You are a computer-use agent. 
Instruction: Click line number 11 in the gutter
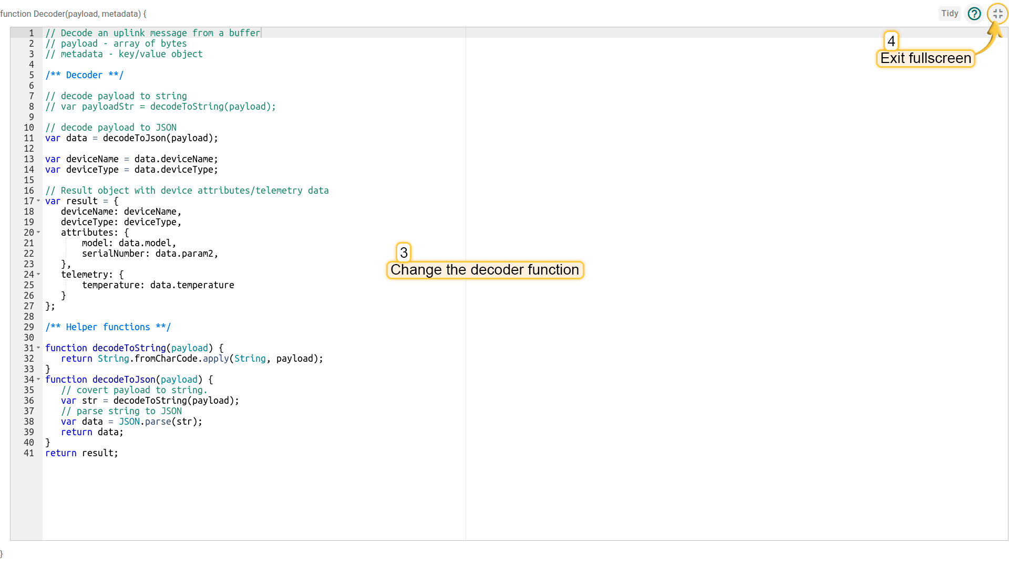(29, 138)
